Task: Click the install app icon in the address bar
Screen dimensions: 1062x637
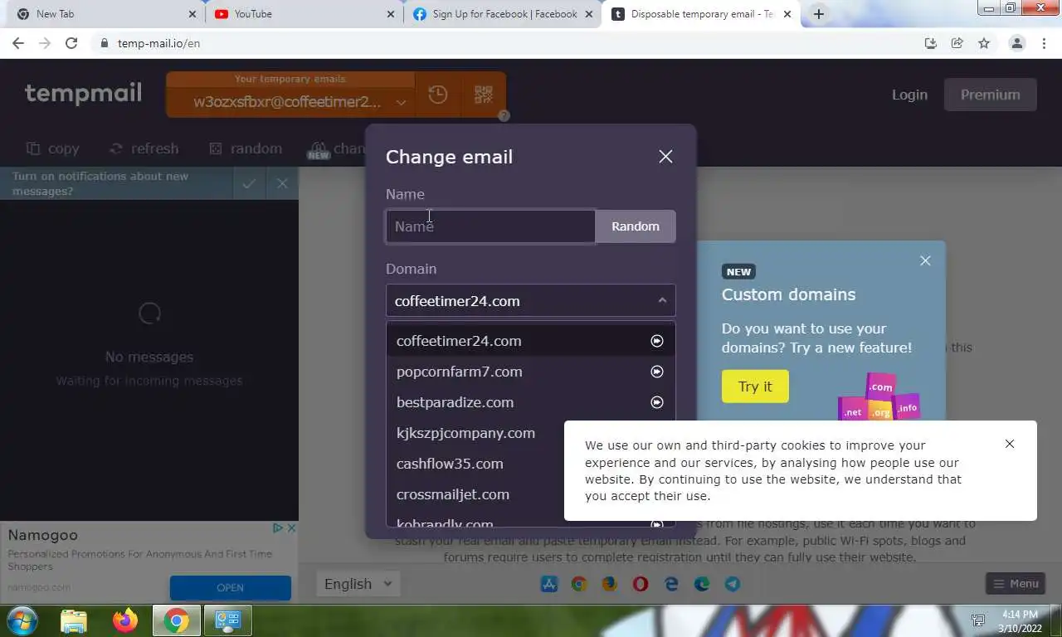Action: pos(931,43)
